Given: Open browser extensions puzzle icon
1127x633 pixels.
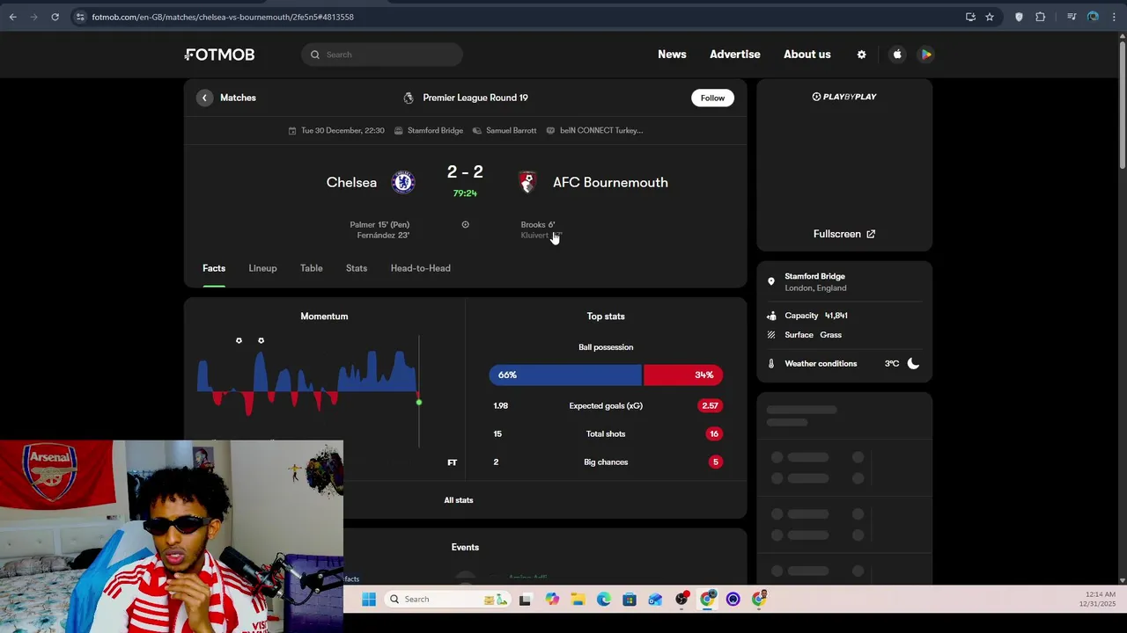Looking at the screenshot, I should (x=1041, y=17).
